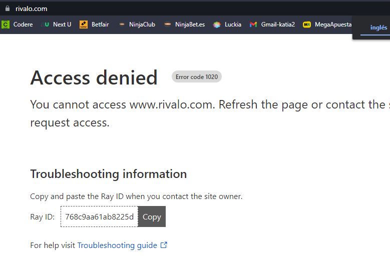
Task: Open the Gmail-katia2 bookmark
Action: point(272,24)
